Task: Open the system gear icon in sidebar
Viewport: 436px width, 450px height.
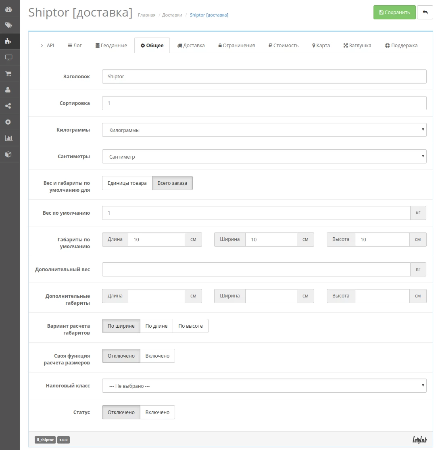Action: click(x=8, y=122)
